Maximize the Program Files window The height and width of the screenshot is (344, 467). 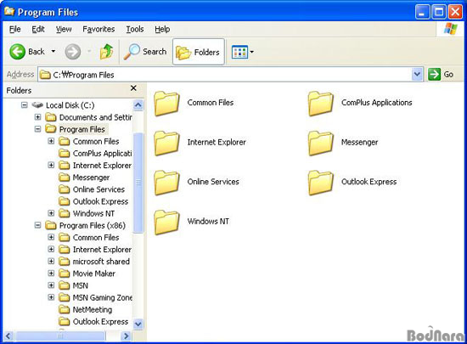click(x=439, y=12)
